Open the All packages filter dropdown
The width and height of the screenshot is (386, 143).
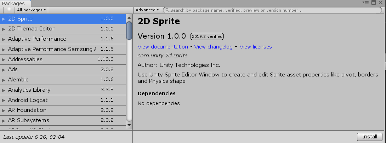tap(31, 10)
